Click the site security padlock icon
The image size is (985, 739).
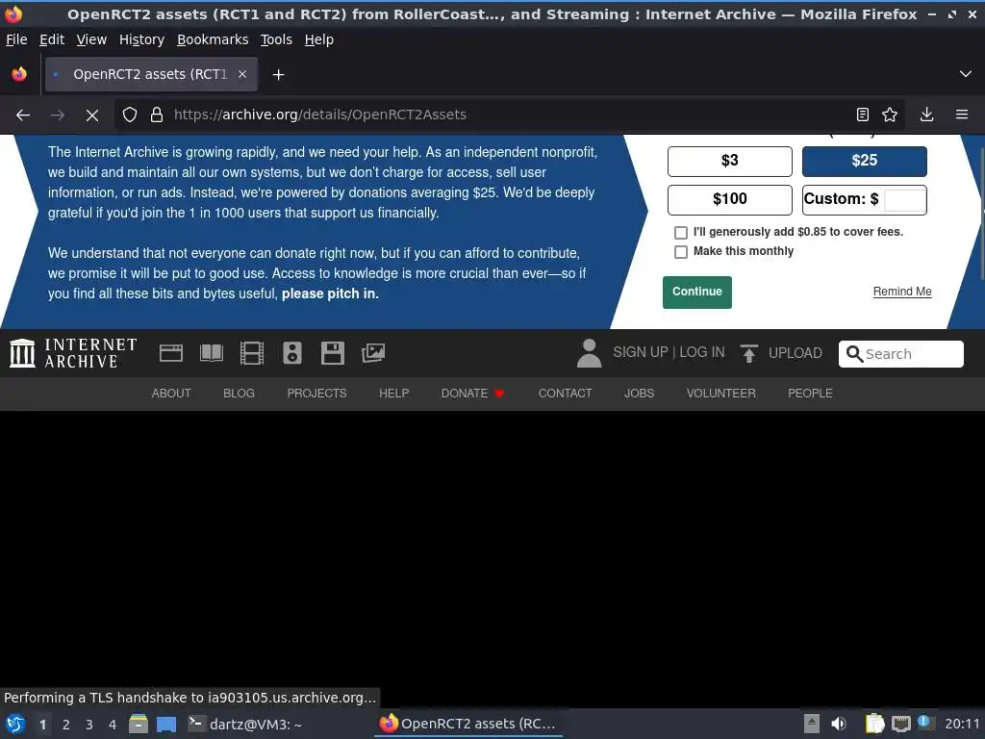pos(157,115)
